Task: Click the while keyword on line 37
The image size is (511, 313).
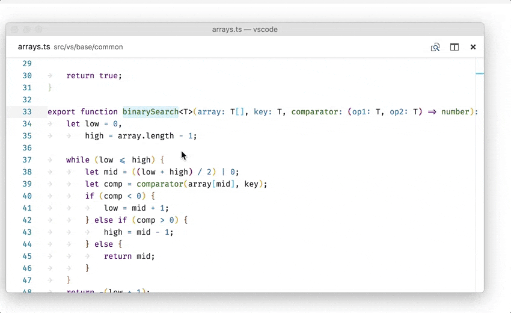Action: (78, 160)
